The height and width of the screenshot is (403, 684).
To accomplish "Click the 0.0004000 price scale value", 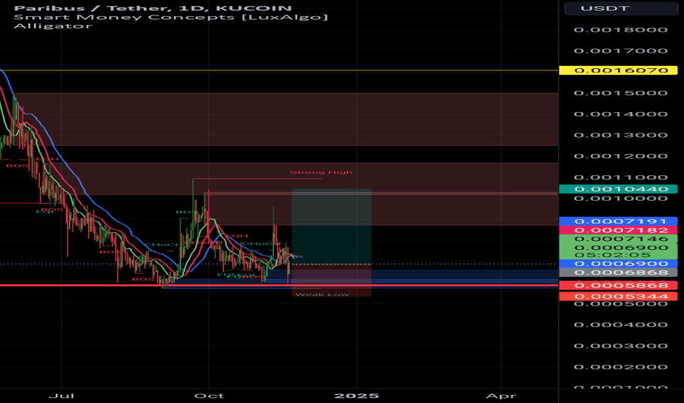I will point(621,325).
